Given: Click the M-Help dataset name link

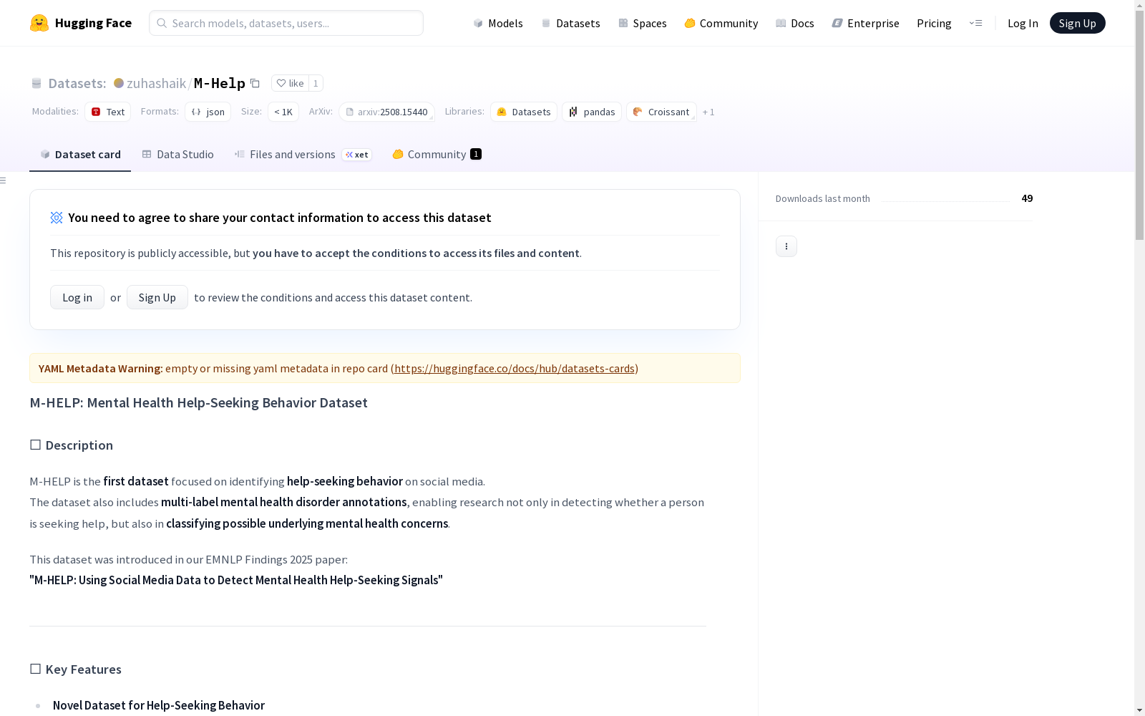Looking at the screenshot, I should (220, 83).
